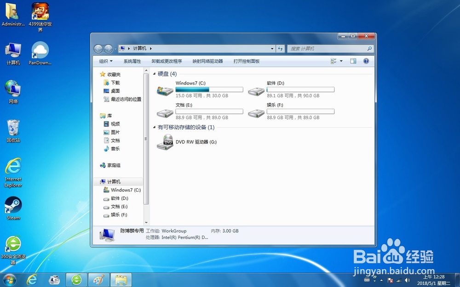
Task: Open the Administrator folder desktop icon
Action: point(13,15)
